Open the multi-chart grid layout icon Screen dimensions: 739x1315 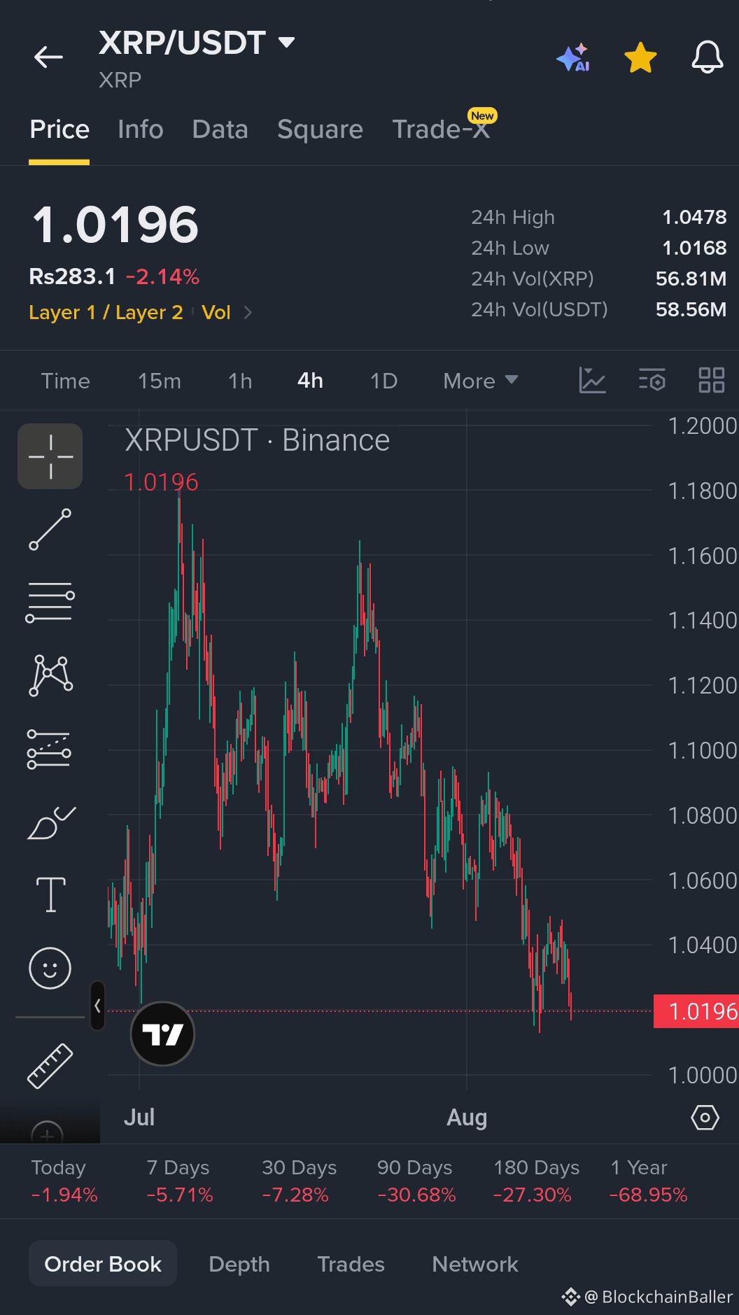(712, 380)
